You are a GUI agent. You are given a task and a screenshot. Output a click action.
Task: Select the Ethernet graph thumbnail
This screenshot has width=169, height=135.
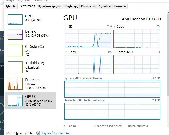click(x=15, y=84)
